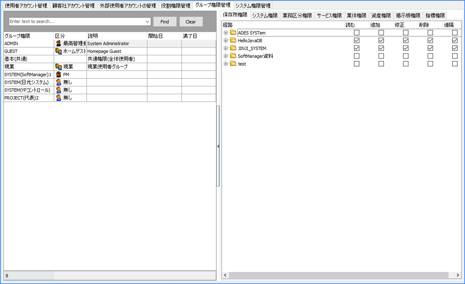465x284 pixels.
Task: Click the user icon for PROJECT(代表)2
Action: pyautogui.click(x=59, y=98)
